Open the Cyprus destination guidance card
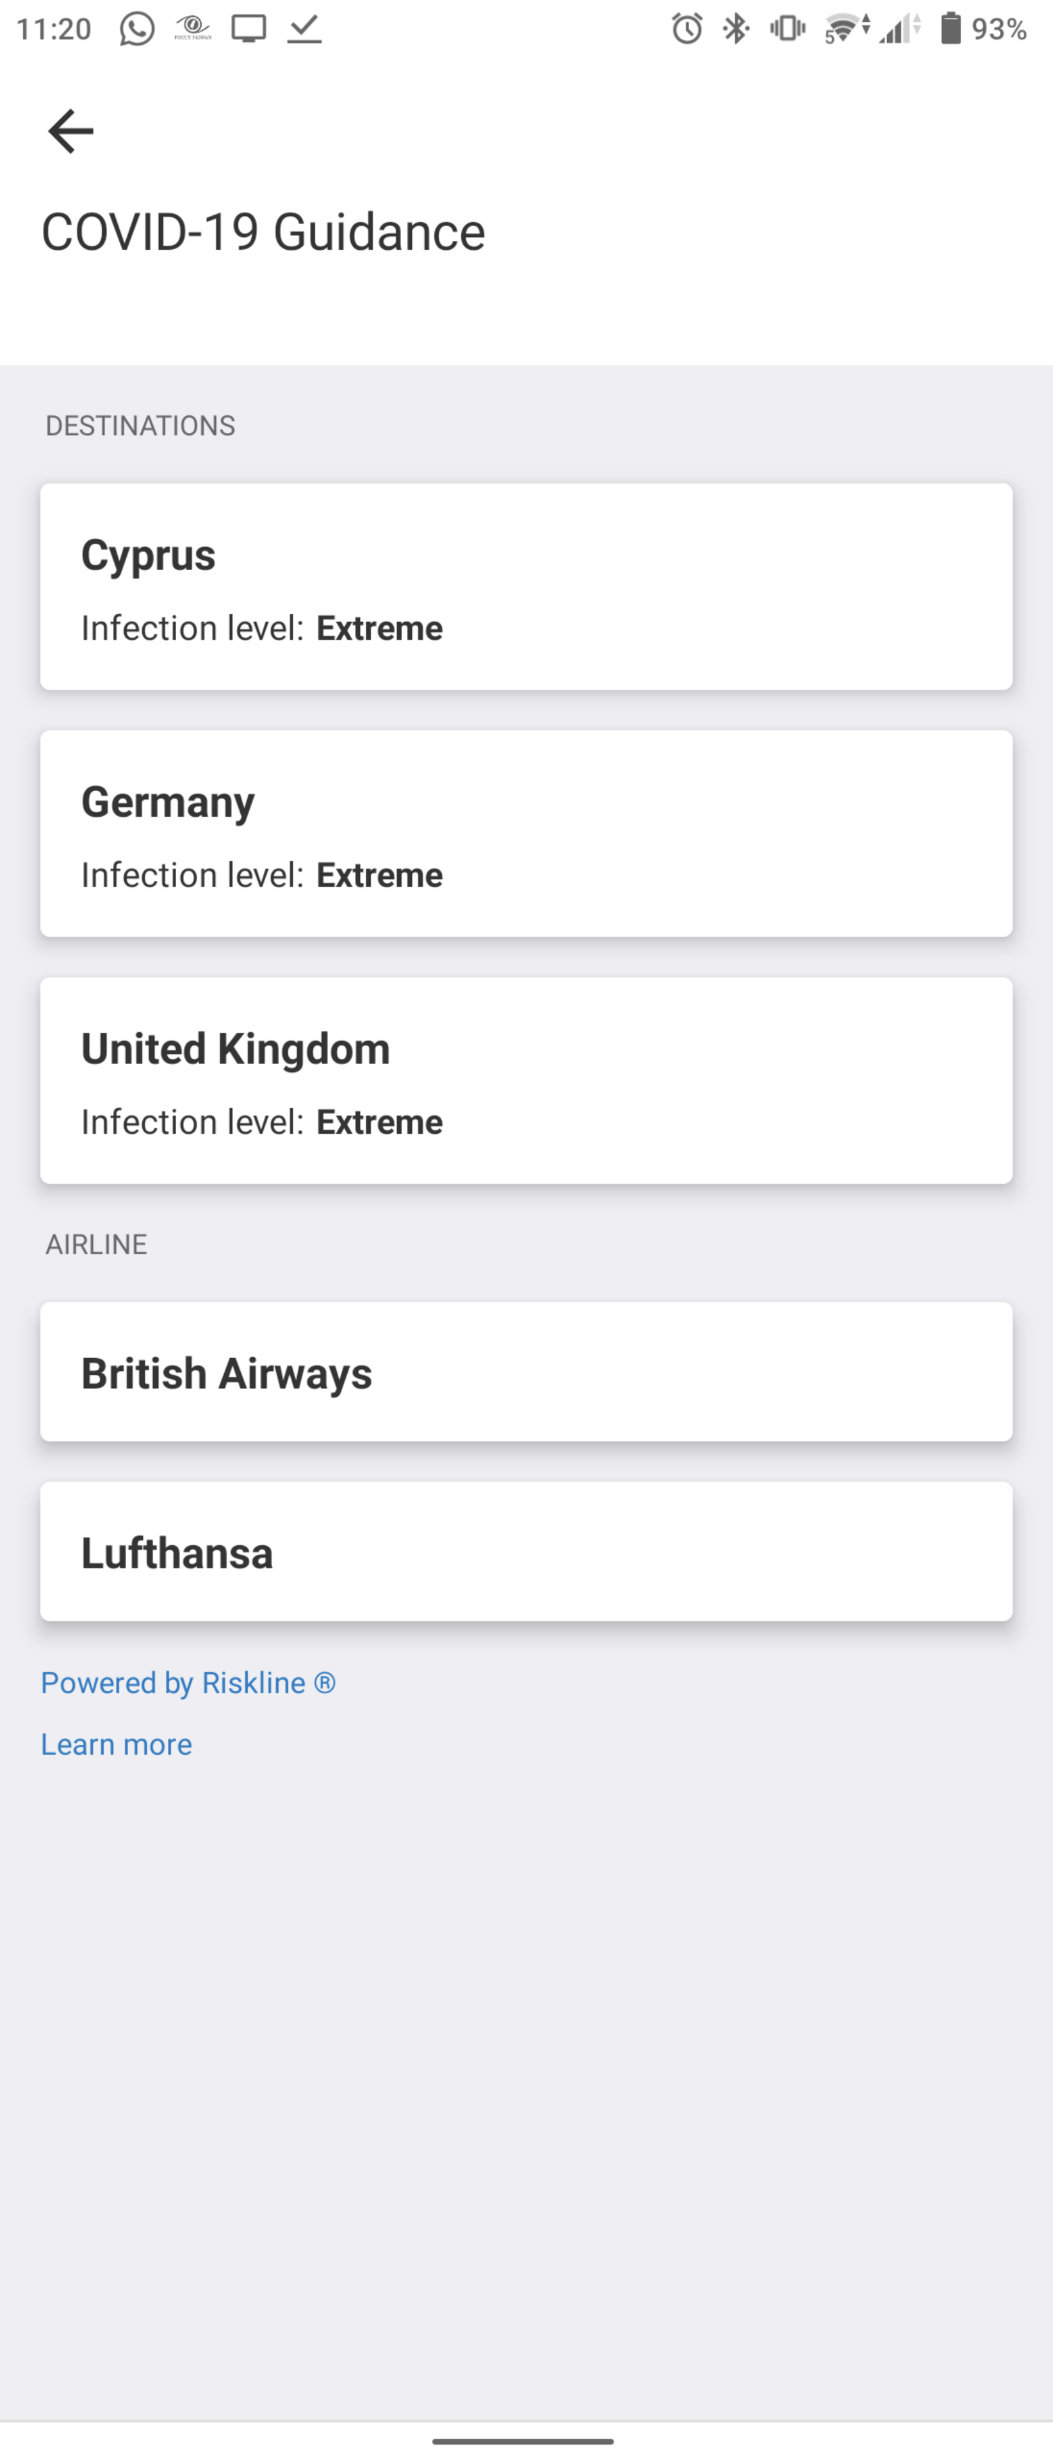Image resolution: width=1053 pixels, height=2460 pixels. point(526,586)
